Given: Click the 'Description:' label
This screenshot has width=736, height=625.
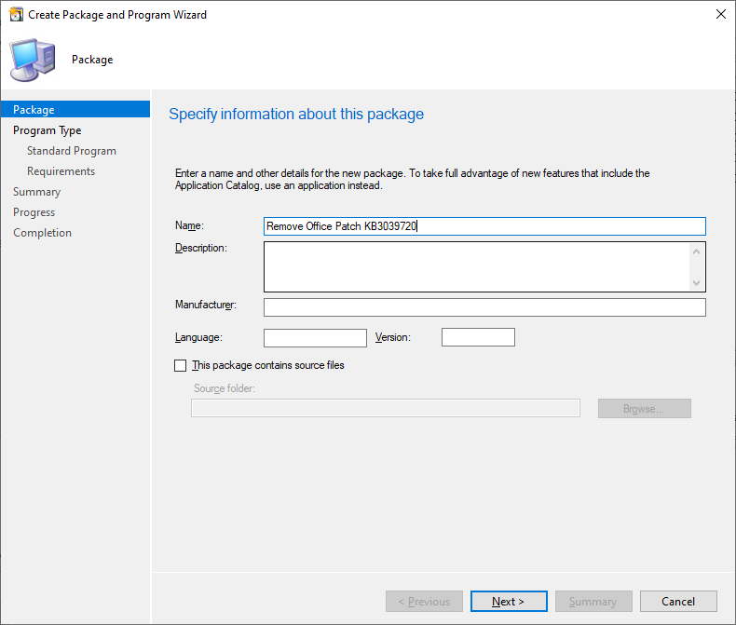Looking at the screenshot, I should (201, 248).
